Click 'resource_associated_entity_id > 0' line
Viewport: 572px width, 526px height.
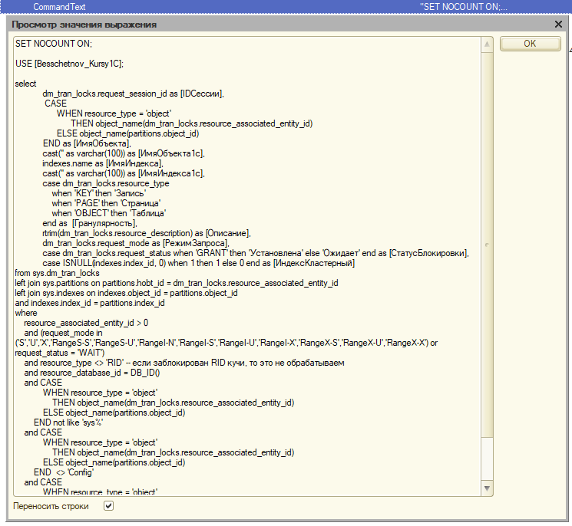[x=86, y=323]
